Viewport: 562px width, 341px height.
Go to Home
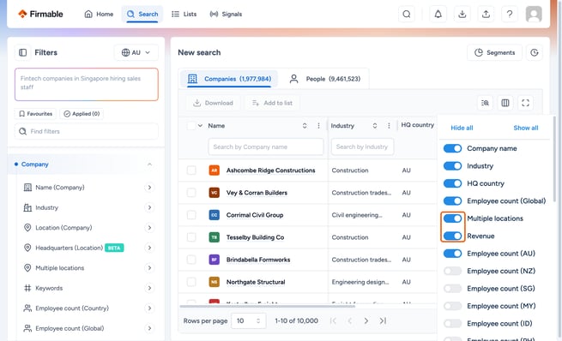tap(99, 14)
